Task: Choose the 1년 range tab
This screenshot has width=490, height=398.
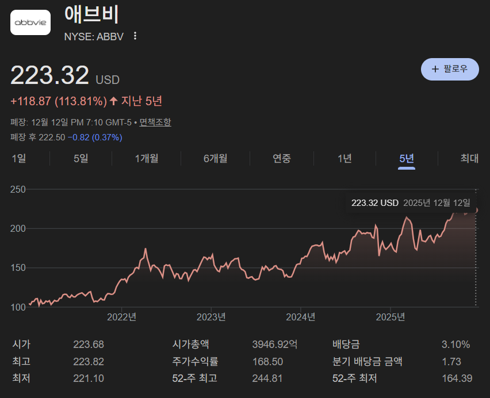Action: point(344,158)
